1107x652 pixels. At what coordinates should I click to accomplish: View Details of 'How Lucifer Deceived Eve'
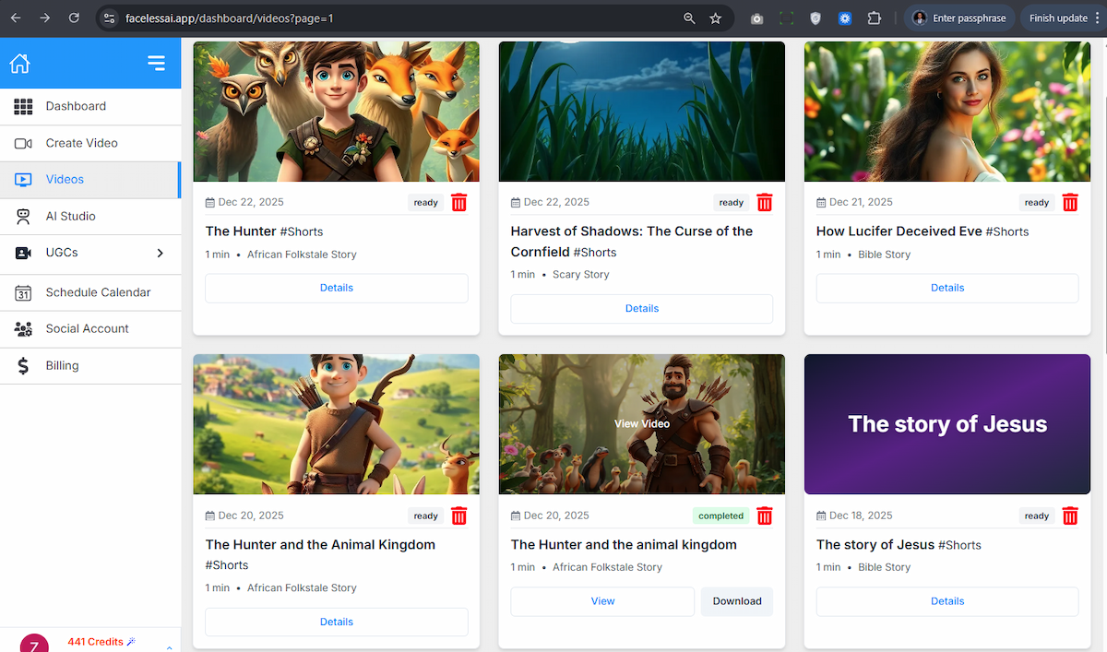(x=946, y=287)
